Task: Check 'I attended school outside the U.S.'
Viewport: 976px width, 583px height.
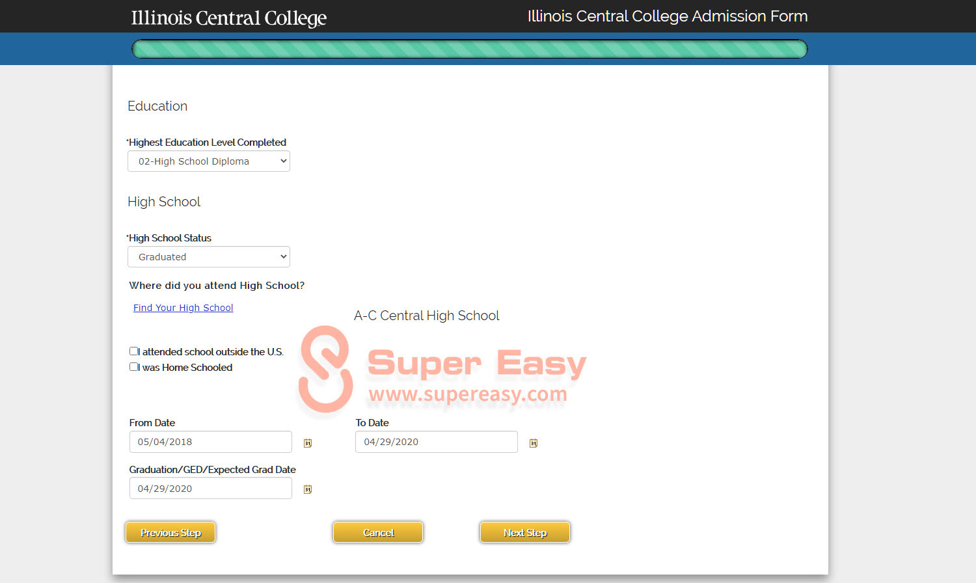Action: pos(134,351)
